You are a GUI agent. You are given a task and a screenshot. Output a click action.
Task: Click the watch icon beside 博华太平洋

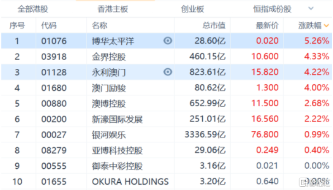(x=168, y=41)
